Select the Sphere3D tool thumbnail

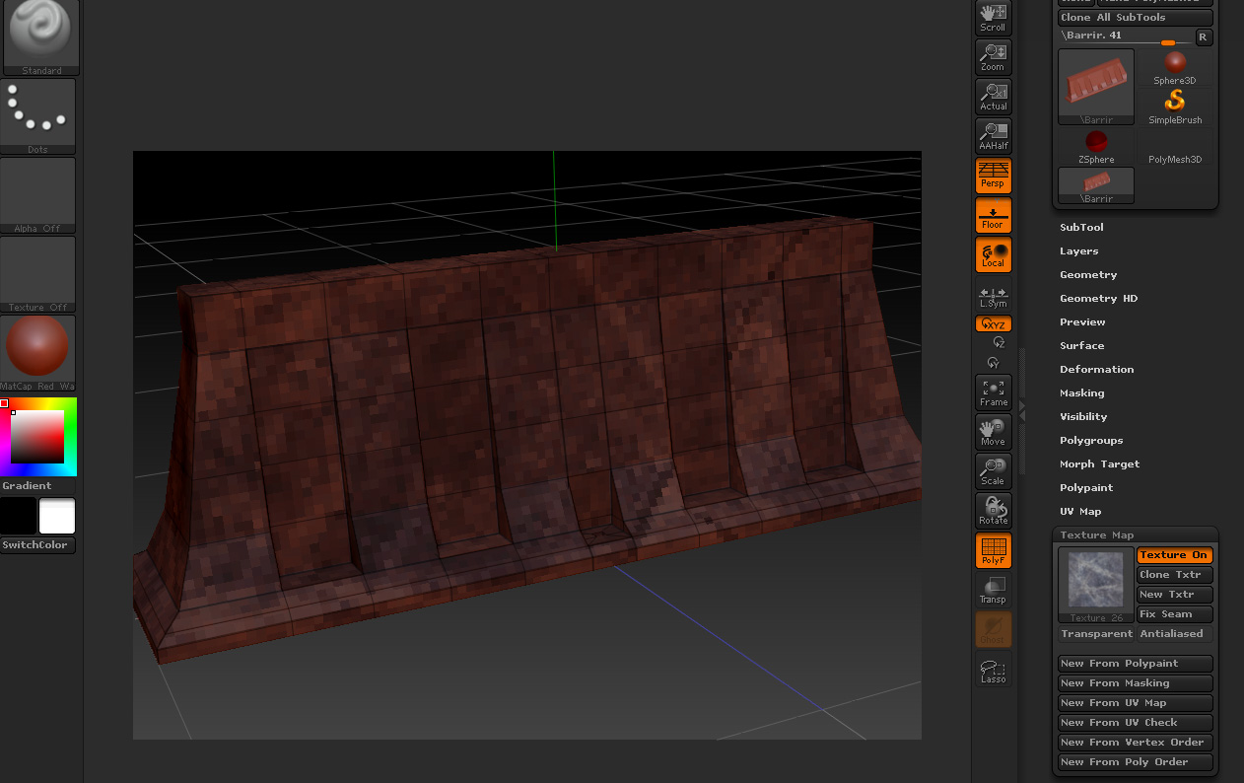tap(1175, 67)
